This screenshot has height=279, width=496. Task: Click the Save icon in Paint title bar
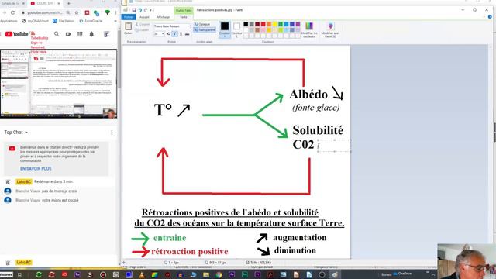tap(134, 10)
